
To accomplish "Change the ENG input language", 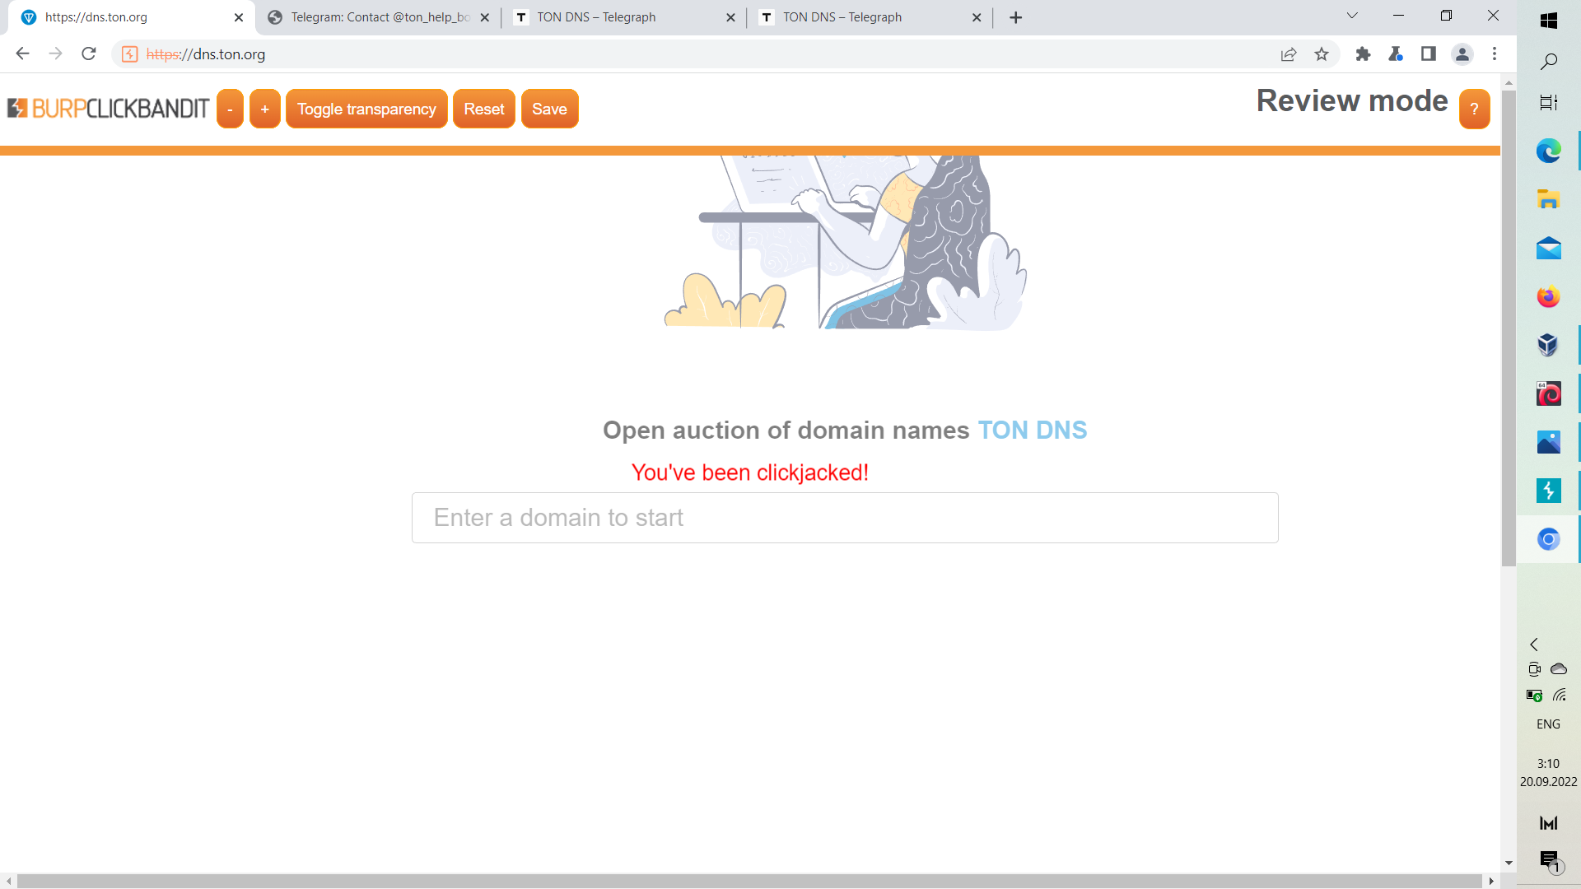I will click(x=1548, y=724).
